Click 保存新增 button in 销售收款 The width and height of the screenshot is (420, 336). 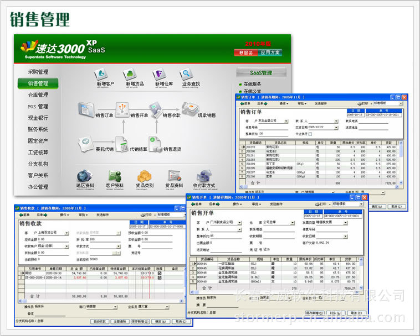click(140, 322)
